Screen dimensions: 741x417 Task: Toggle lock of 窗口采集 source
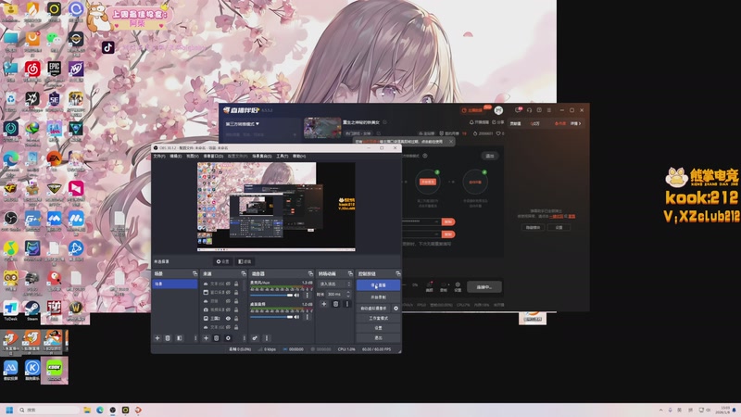236,293
